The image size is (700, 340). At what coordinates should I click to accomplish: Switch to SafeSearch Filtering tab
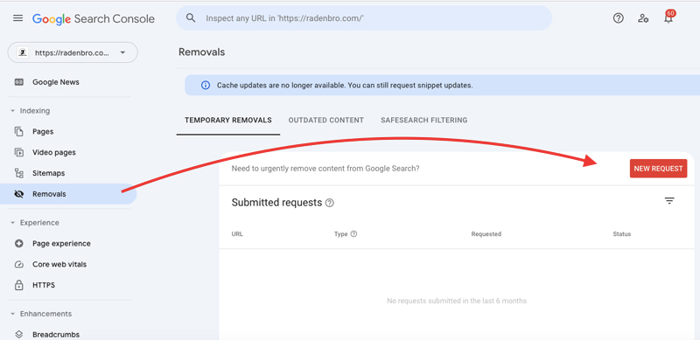pos(424,121)
